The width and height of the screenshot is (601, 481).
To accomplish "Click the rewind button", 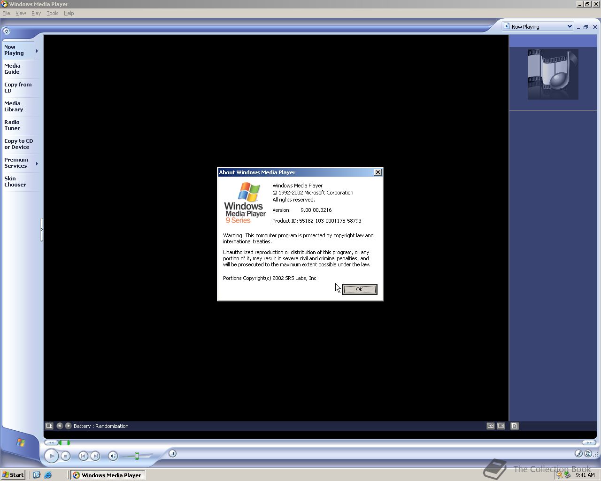I will coord(51,442).
